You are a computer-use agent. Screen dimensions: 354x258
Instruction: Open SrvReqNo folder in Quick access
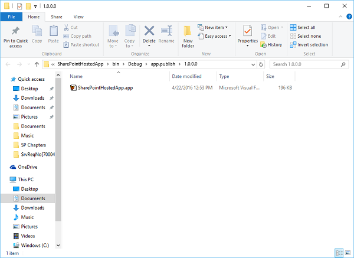[34, 154]
